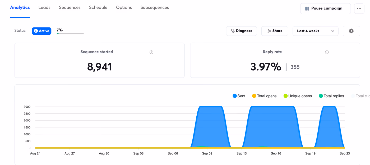This screenshot has width=370, height=165.
Task: Click the info icon in Active badge
Action: 36,31
